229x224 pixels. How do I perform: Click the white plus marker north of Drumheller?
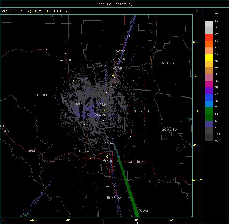click(163, 100)
